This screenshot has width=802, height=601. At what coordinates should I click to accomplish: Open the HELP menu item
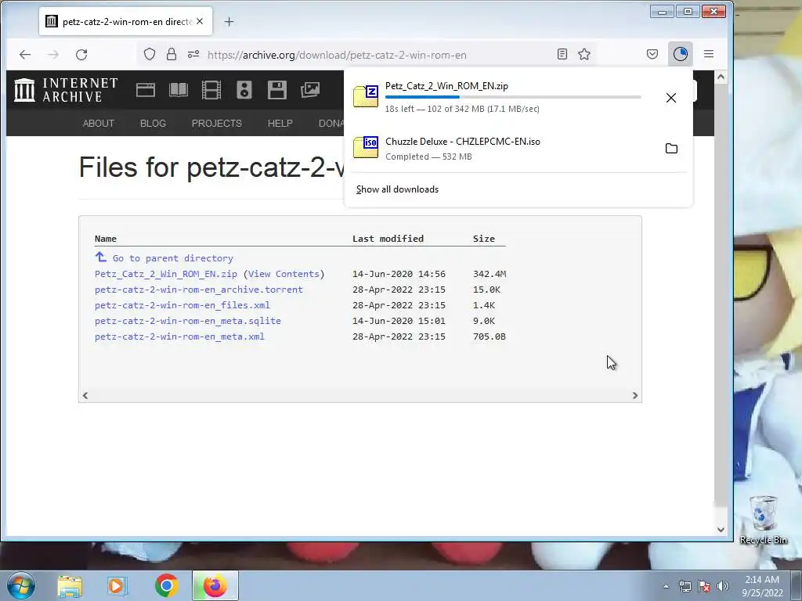coord(280,123)
